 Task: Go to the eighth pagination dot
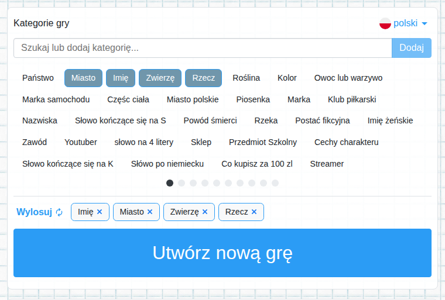tap(252, 183)
